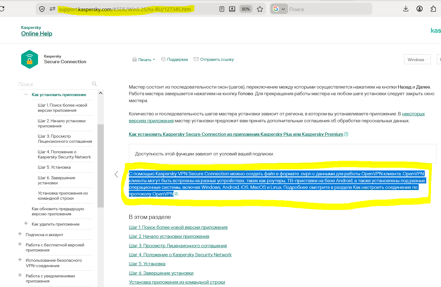The width and height of the screenshot is (441, 287).
Task: Click the sidebar scrollbar up arrow
Action: (101, 93)
